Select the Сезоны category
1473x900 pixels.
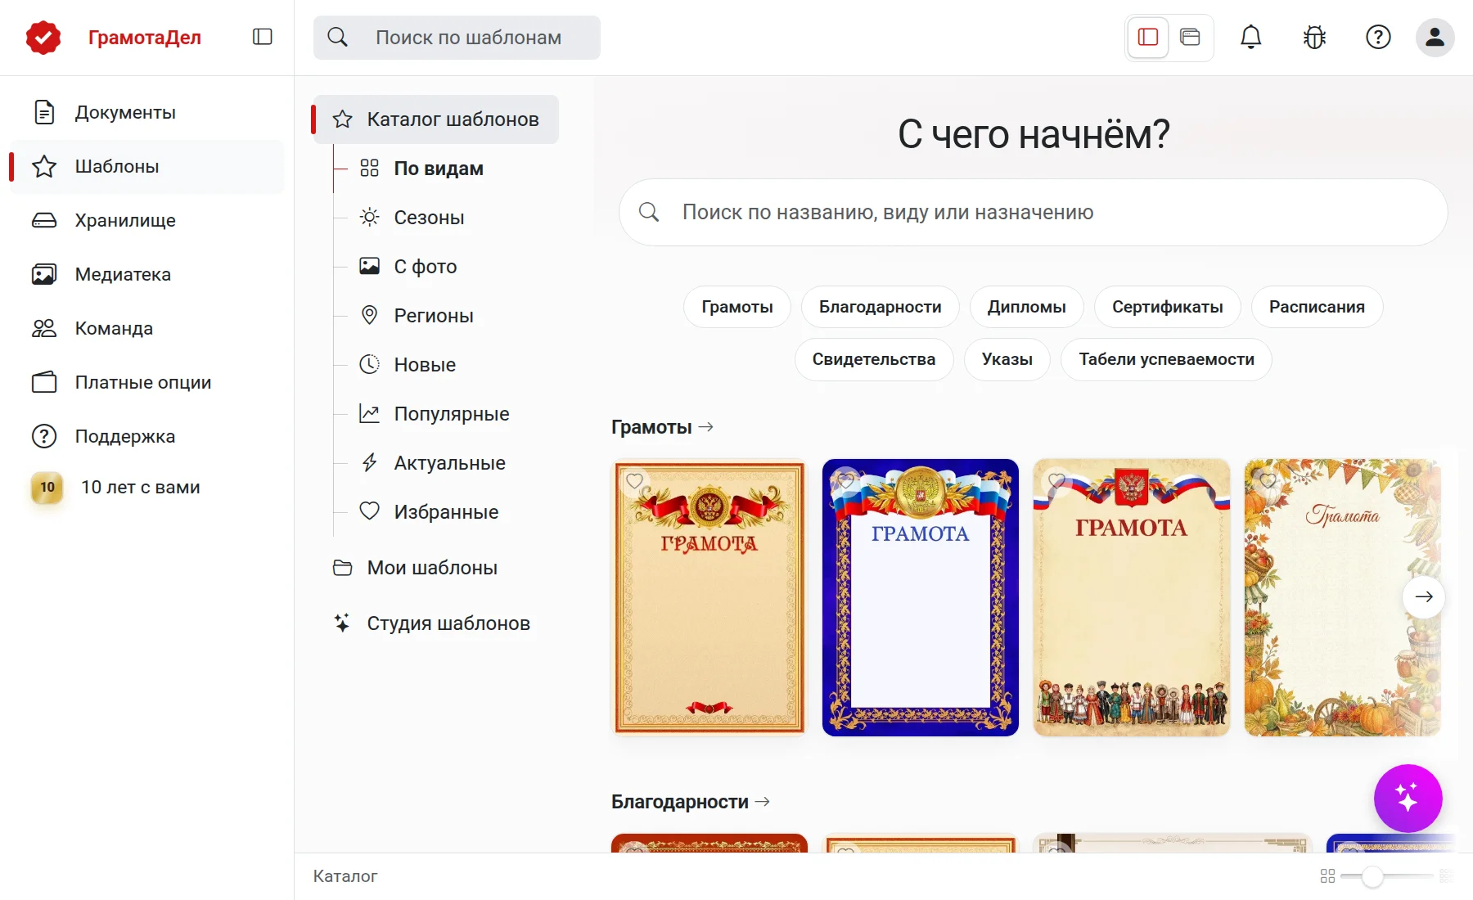(x=412, y=218)
